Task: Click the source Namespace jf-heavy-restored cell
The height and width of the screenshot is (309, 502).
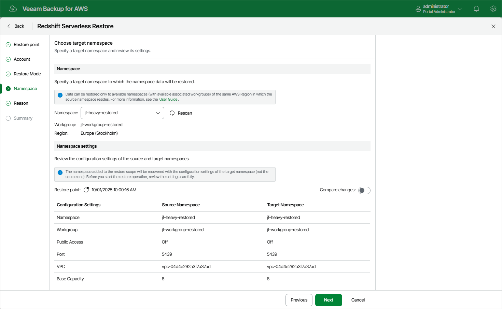Action: (x=178, y=218)
